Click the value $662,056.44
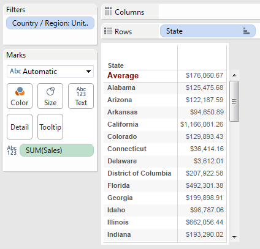 click(204, 222)
